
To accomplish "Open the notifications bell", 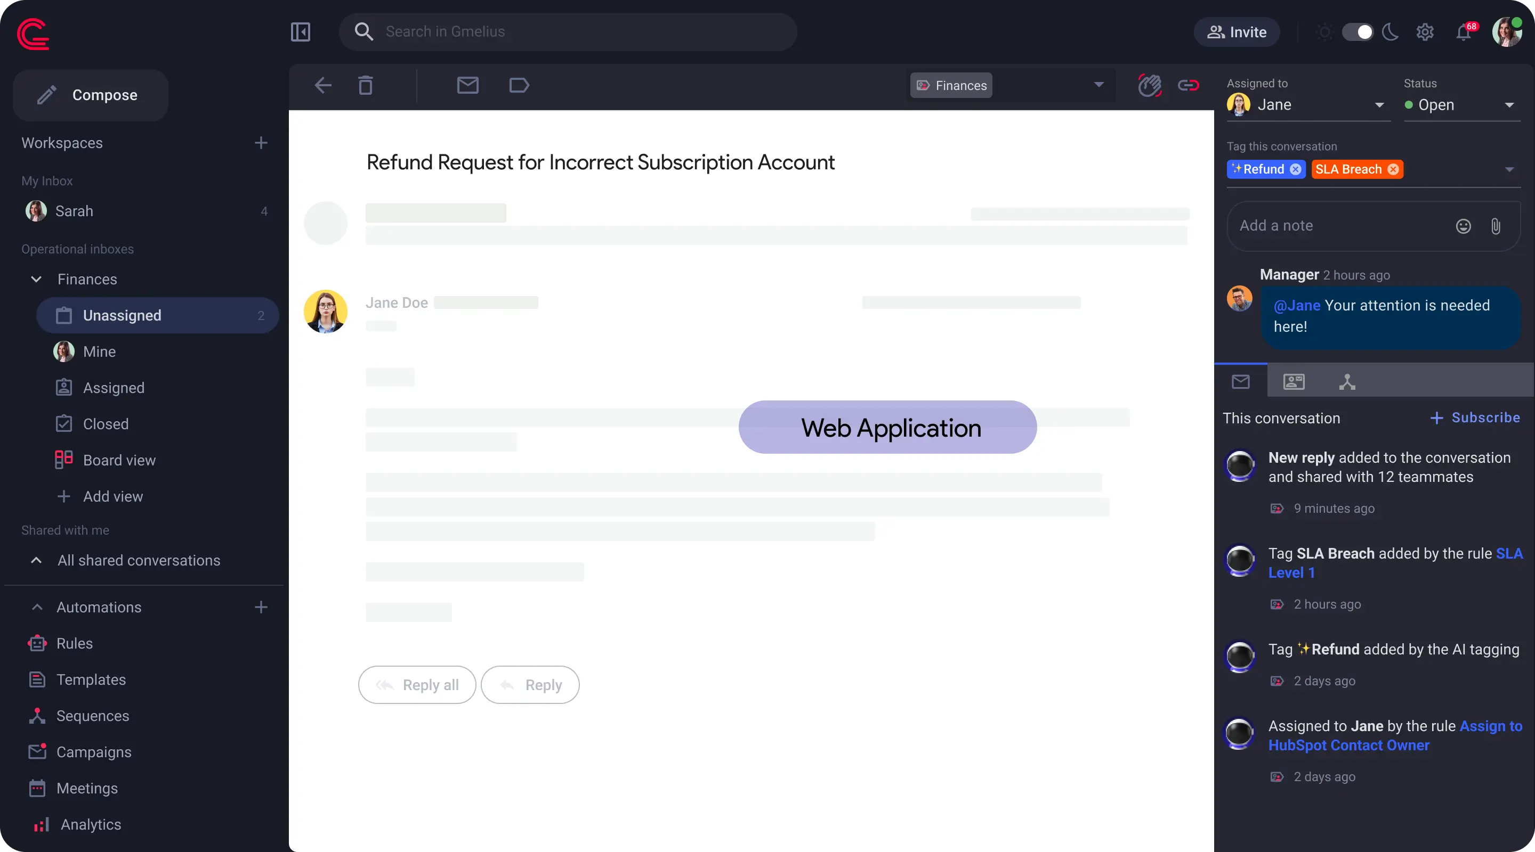I will pyautogui.click(x=1464, y=32).
